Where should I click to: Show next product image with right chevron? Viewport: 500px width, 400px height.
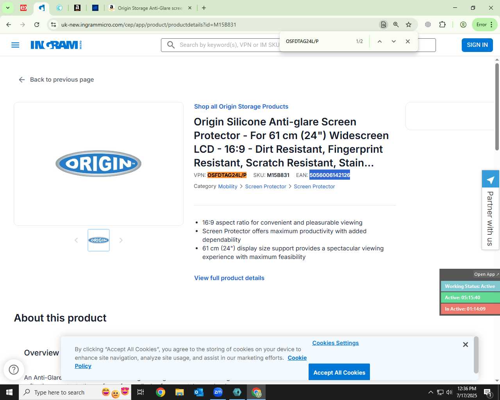[121, 240]
